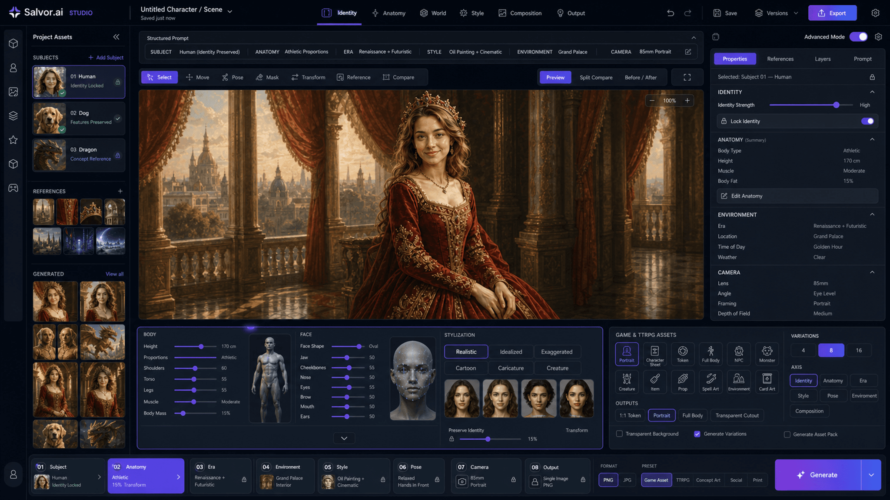Open the Versions dropdown
The image size is (890, 500).
click(x=777, y=13)
